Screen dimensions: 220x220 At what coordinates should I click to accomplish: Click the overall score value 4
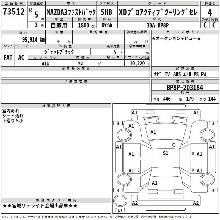[210, 12]
